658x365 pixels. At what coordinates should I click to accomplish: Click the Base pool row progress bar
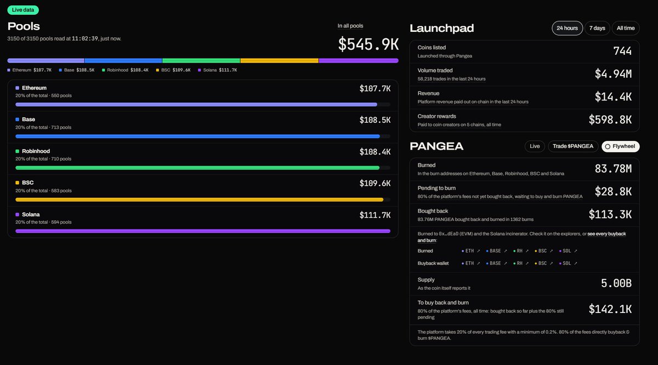click(203, 136)
